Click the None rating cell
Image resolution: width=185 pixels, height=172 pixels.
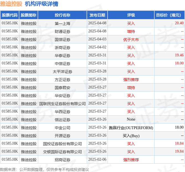click(131, 119)
